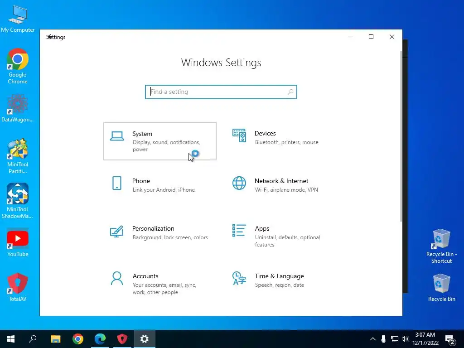Open network status tray icon
Image resolution: width=464 pixels, height=348 pixels.
click(395, 339)
